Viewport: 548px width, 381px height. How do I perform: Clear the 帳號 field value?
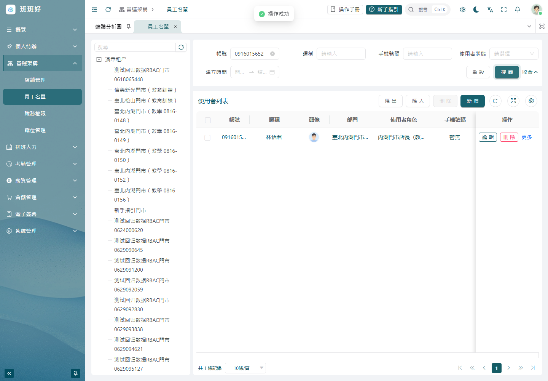coord(272,54)
